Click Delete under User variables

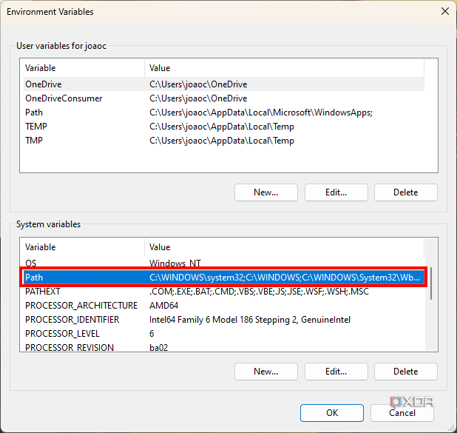[405, 192]
